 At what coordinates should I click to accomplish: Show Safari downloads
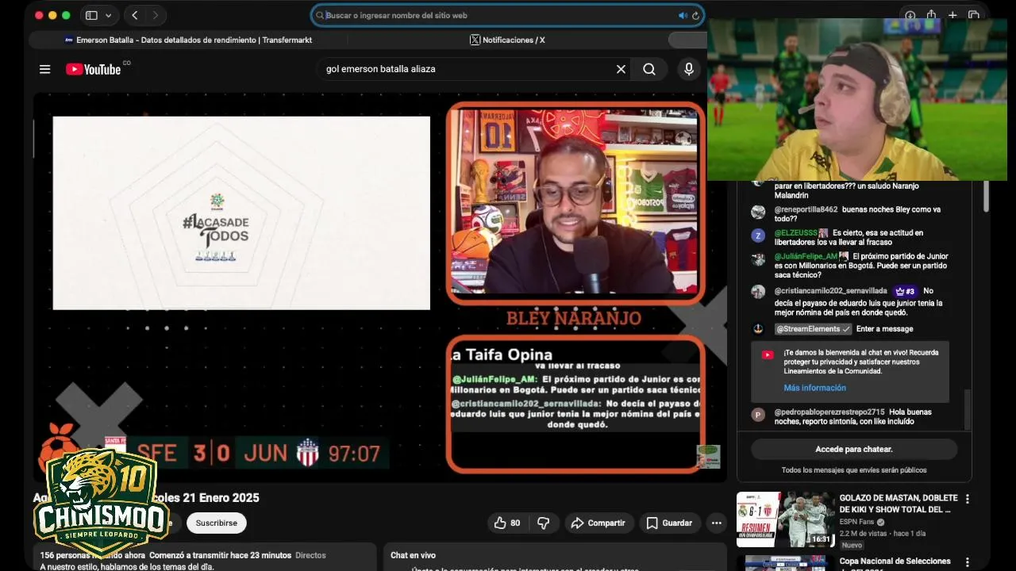(910, 15)
